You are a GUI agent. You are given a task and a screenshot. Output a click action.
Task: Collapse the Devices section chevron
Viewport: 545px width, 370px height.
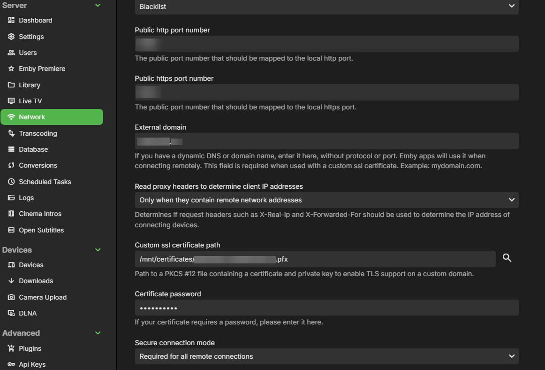click(x=98, y=250)
